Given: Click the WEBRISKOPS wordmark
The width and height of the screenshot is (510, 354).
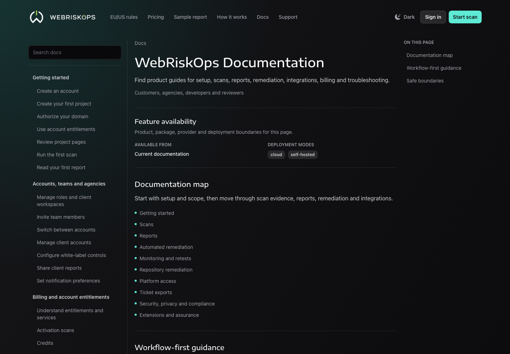Looking at the screenshot, I should pyautogui.click(x=73, y=17).
